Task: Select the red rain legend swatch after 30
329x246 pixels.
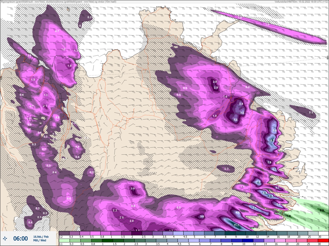Action: pyautogui.click(x=324, y=240)
